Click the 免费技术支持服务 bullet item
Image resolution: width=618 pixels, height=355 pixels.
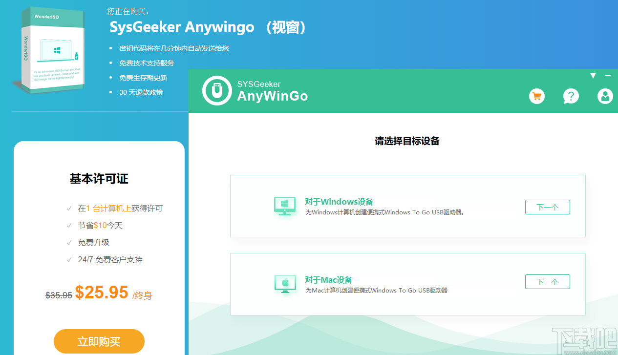click(148, 63)
